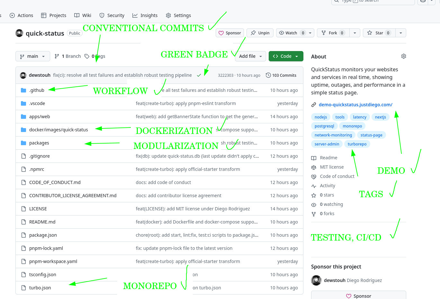
Task: Select the postgresql topic tag
Action: click(324, 126)
